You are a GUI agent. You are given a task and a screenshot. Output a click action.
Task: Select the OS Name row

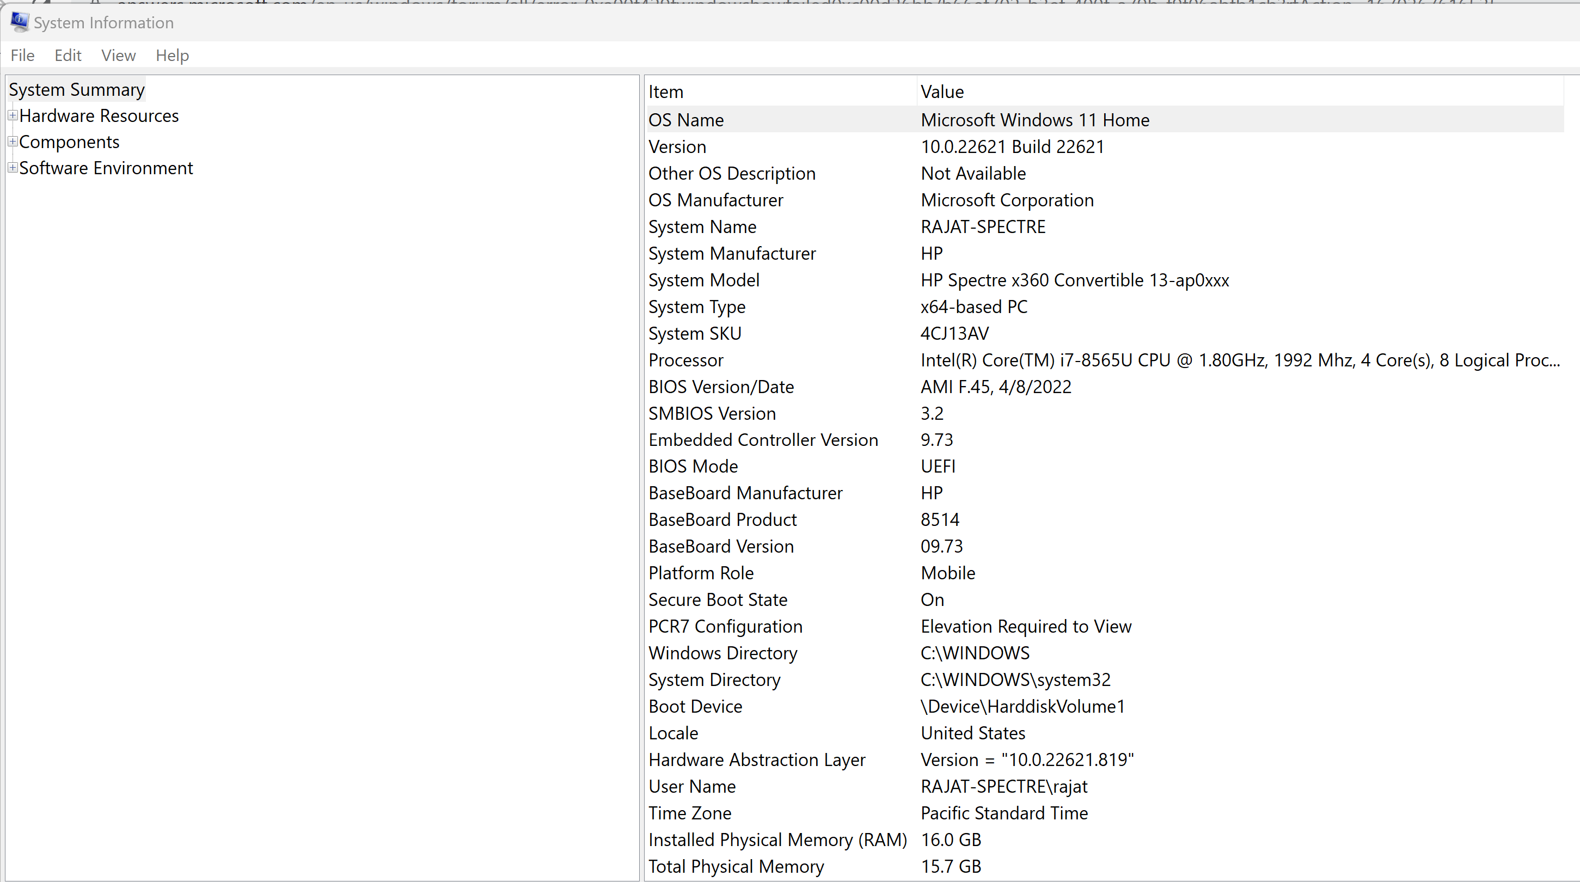click(x=1105, y=120)
